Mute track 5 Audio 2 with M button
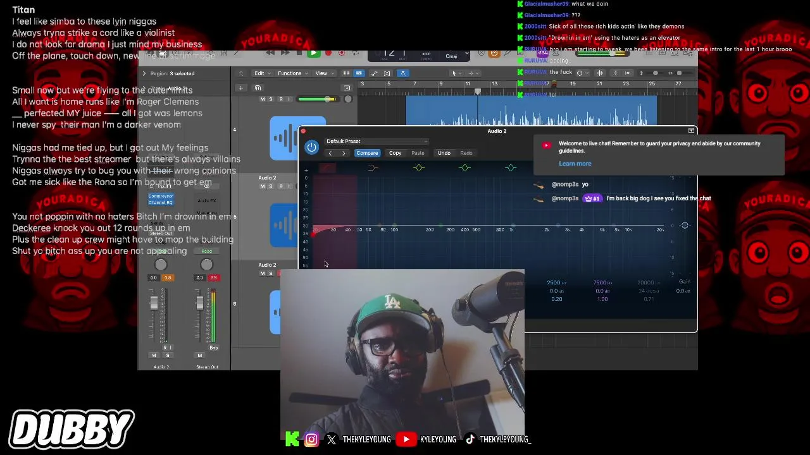Screen dimensions: 810x455 pos(263,186)
